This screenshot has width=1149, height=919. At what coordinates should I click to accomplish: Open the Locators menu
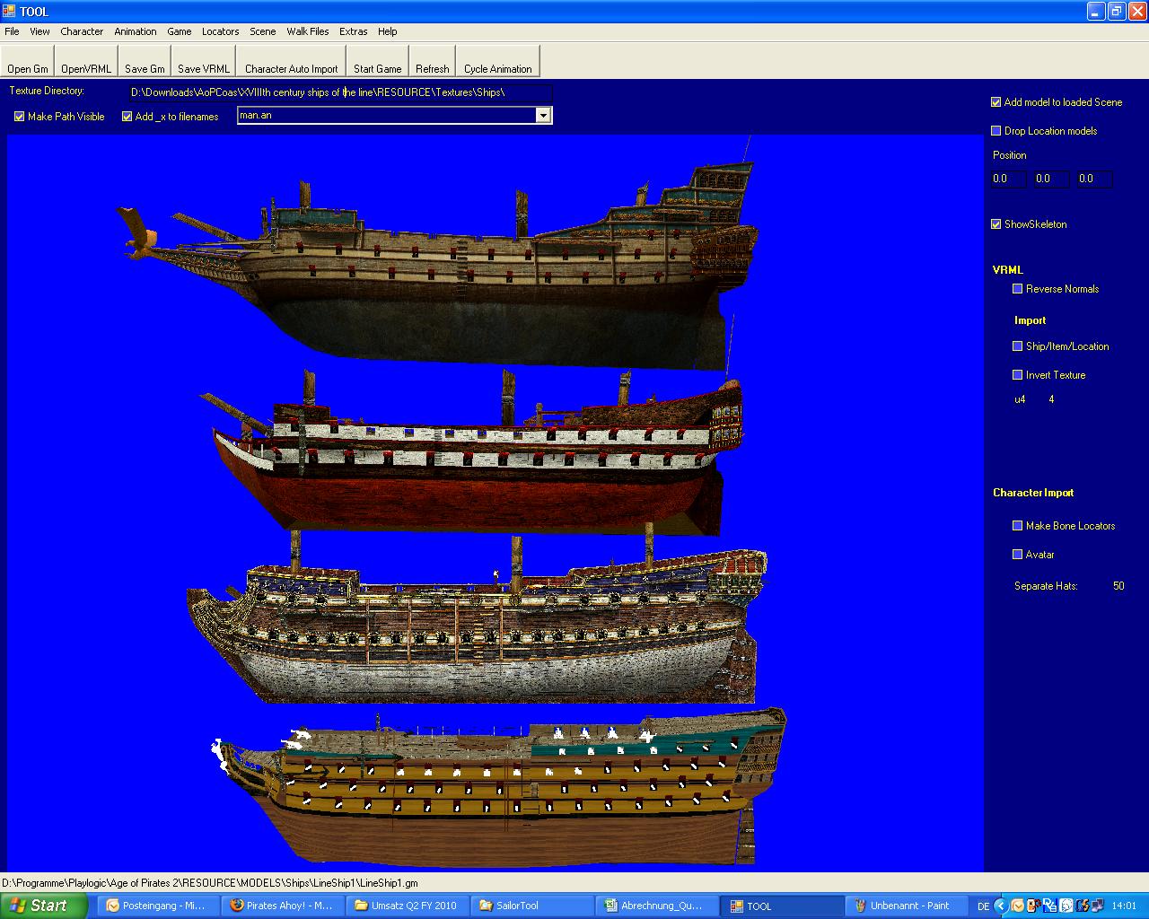pos(221,31)
